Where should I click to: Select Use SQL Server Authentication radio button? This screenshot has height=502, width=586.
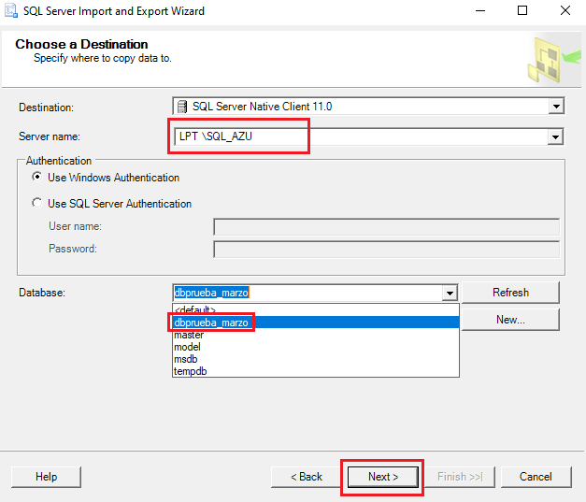pos(36,203)
